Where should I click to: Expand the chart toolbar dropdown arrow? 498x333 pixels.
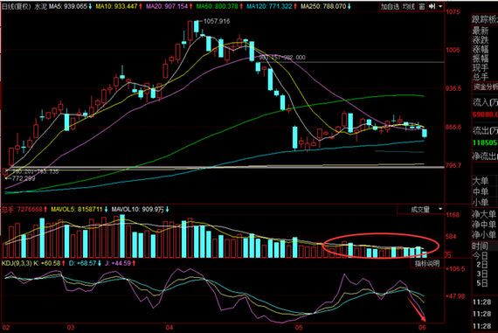coord(440,6)
